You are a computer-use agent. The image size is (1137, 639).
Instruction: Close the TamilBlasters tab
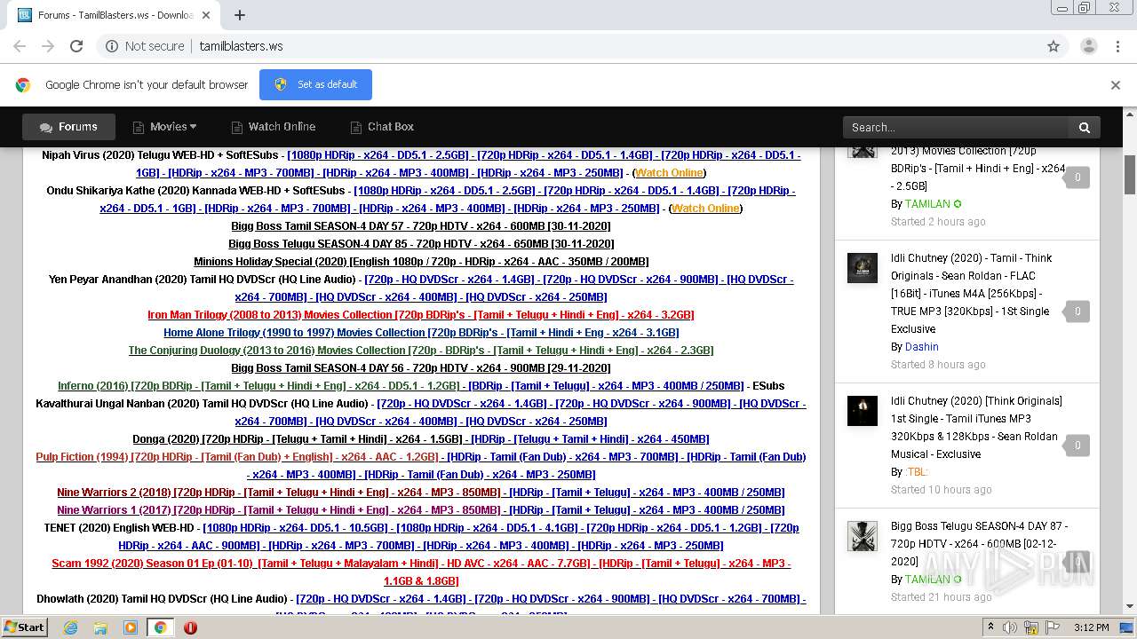[206, 15]
